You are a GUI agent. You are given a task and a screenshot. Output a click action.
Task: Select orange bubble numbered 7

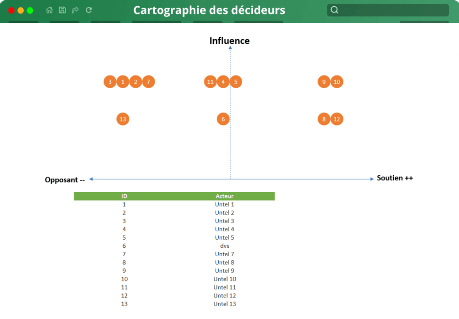tap(148, 82)
